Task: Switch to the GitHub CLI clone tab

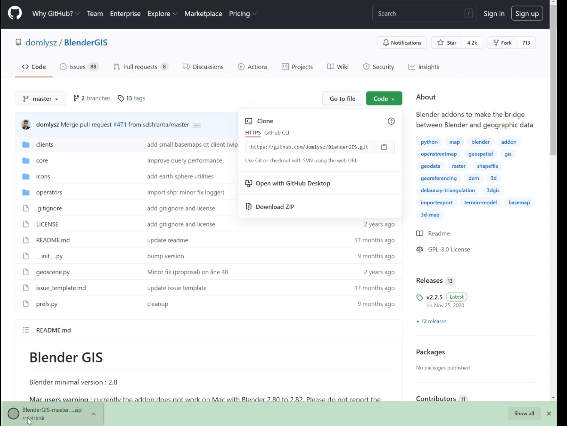Action: pyautogui.click(x=277, y=133)
